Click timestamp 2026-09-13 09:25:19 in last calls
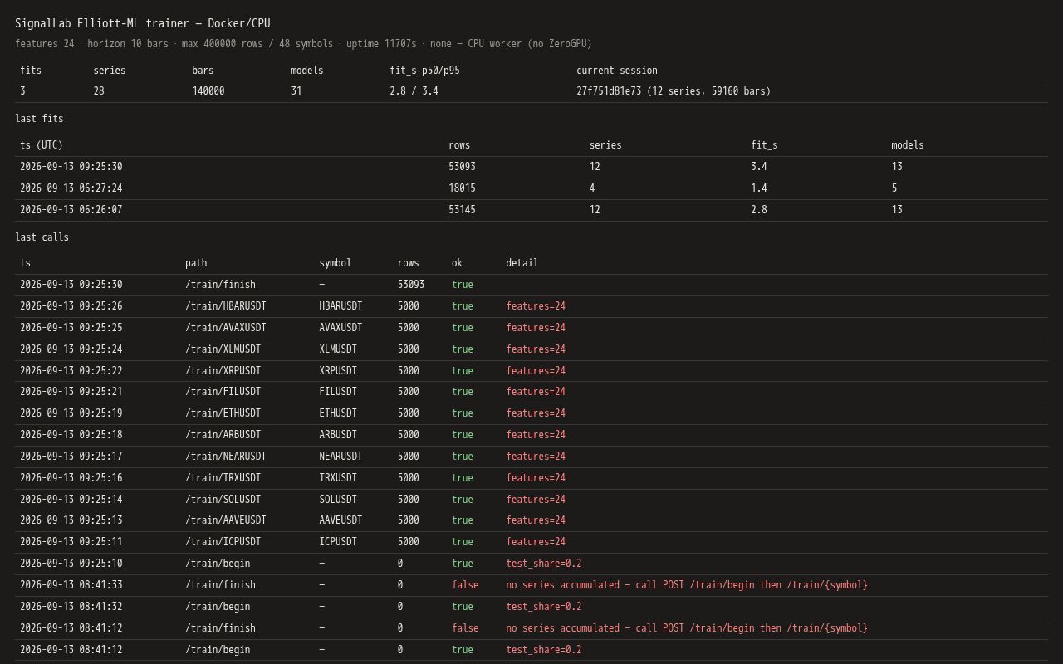The height and width of the screenshot is (664, 1063). coord(71,413)
